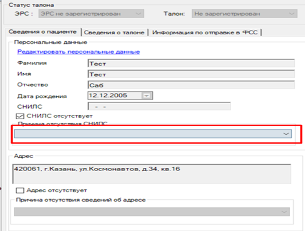
Task: Open Информация по отправке в ФСС tab
Action: pos(205,32)
